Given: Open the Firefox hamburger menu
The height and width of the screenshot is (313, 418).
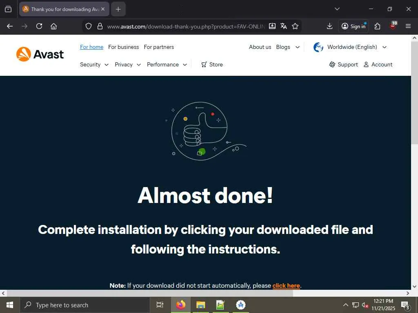Looking at the screenshot, I should [408, 26].
